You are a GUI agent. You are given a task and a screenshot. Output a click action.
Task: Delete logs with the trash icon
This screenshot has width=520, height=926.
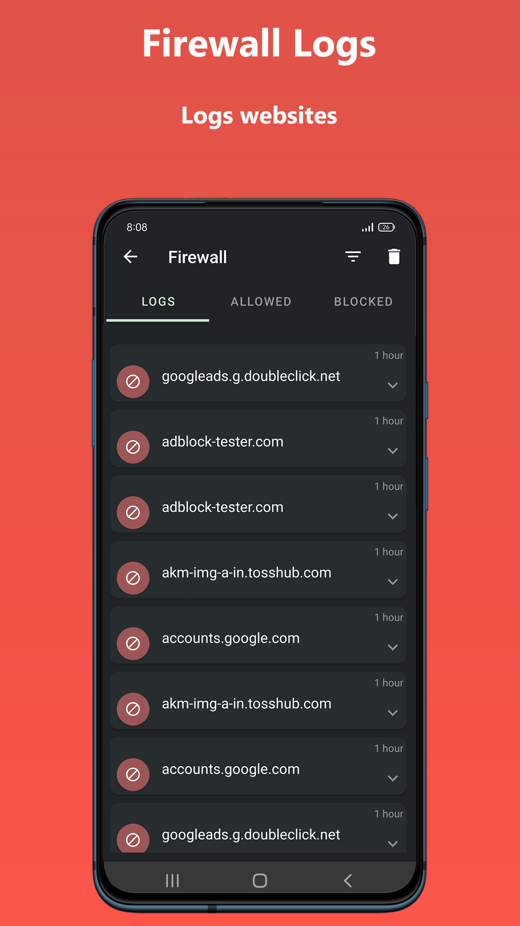pyautogui.click(x=394, y=257)
